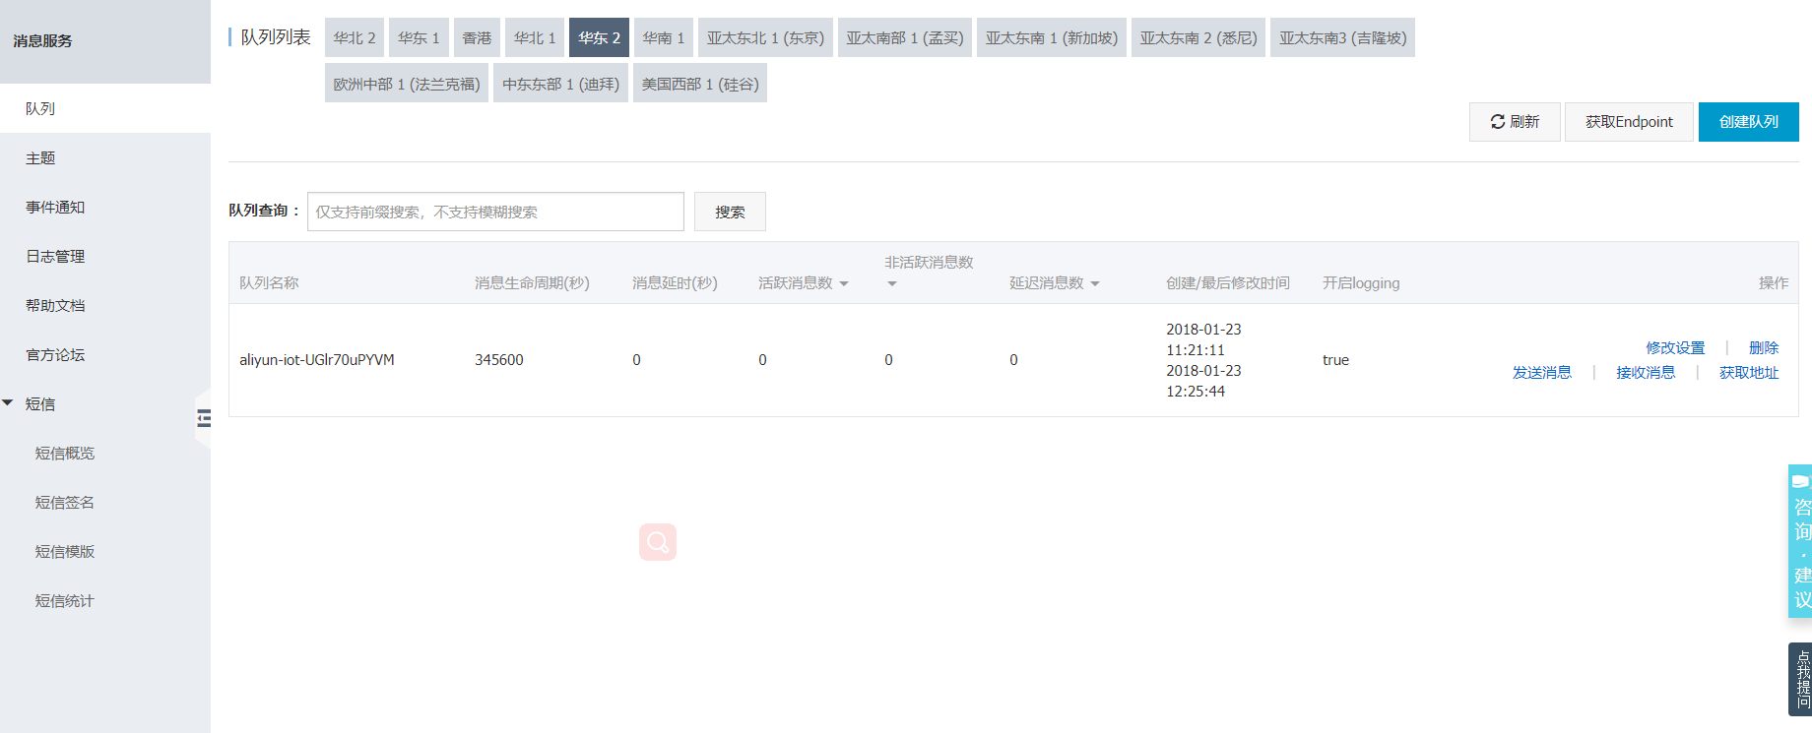Open 队列 in the sidebar
The height and width of the screenshot is (733, 1812).
click(105, 108)
